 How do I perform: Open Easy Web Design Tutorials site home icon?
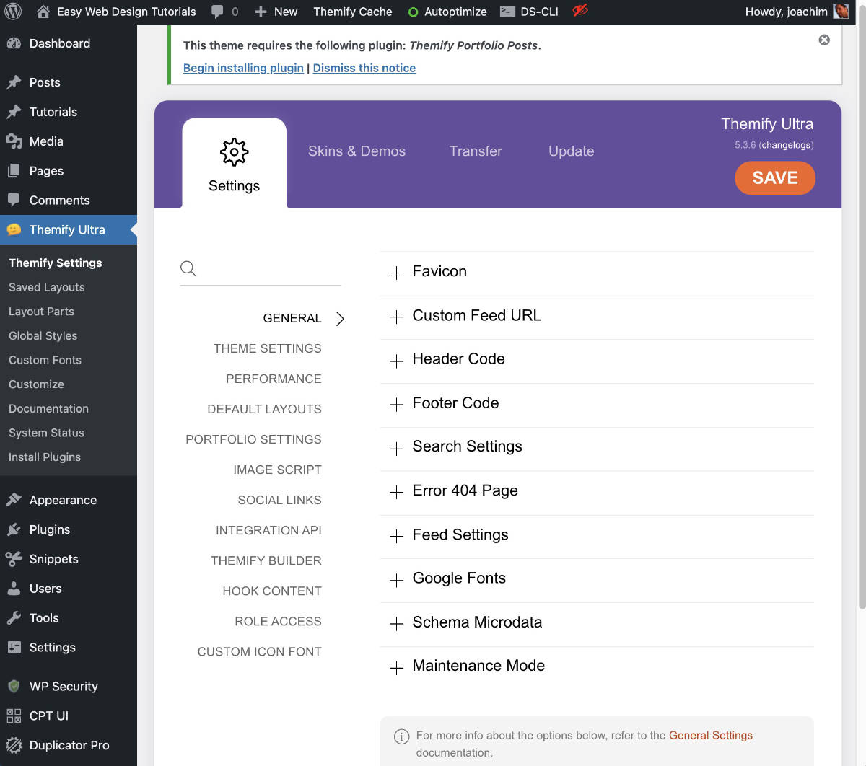tap(43, 12)
